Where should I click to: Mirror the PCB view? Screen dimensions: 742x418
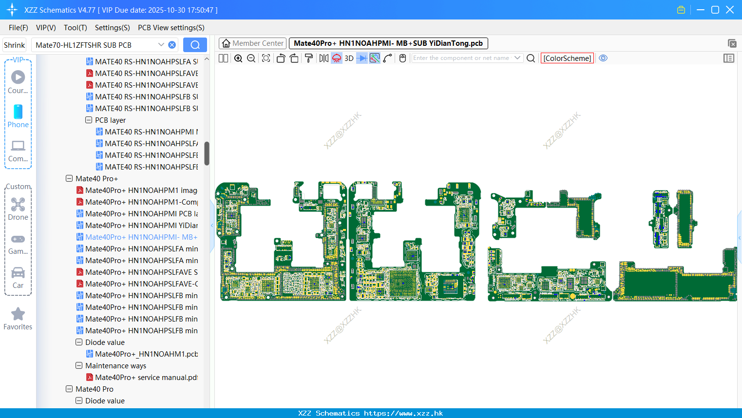pos(323,58)
